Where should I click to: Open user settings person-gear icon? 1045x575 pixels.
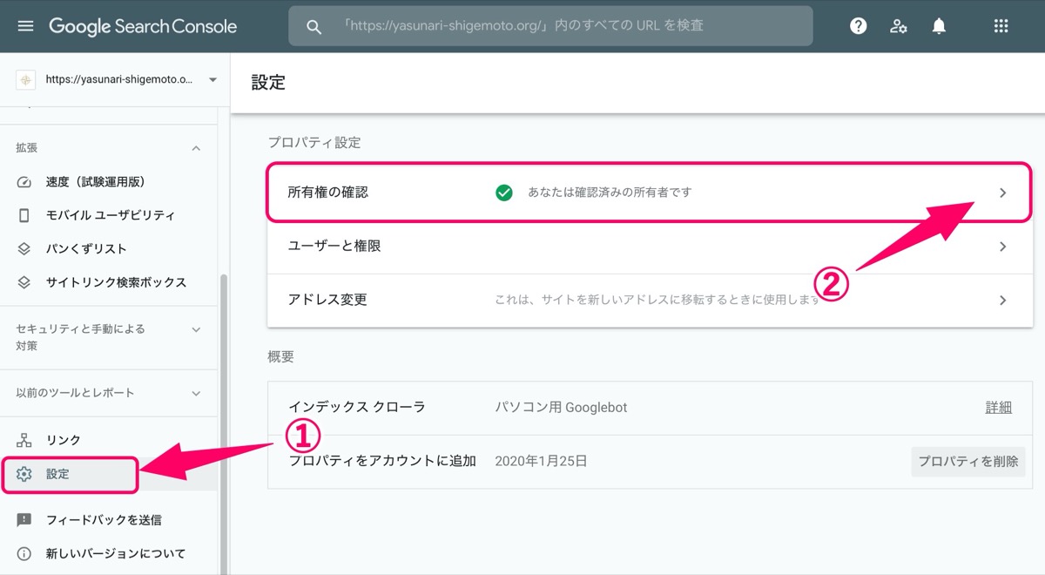tap(899, 26)
